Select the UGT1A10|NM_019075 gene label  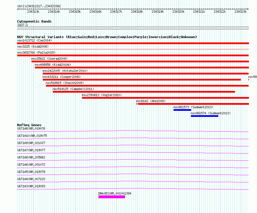point(32,136)
